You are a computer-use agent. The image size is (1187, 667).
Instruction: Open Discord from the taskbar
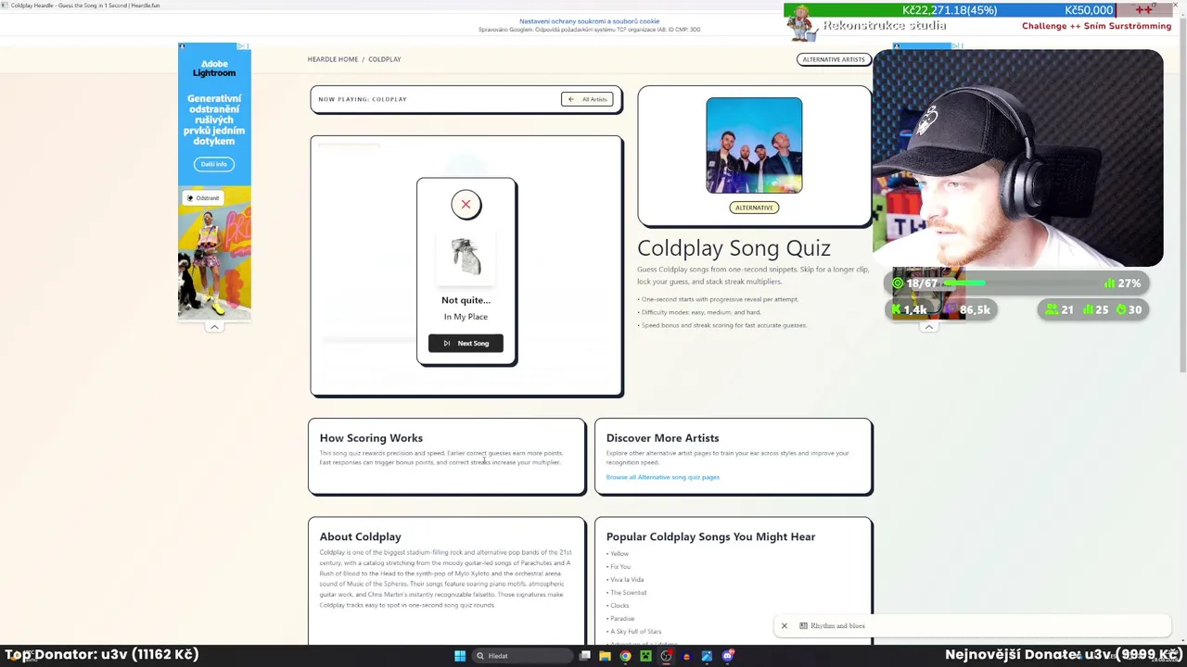click(728, 656)
